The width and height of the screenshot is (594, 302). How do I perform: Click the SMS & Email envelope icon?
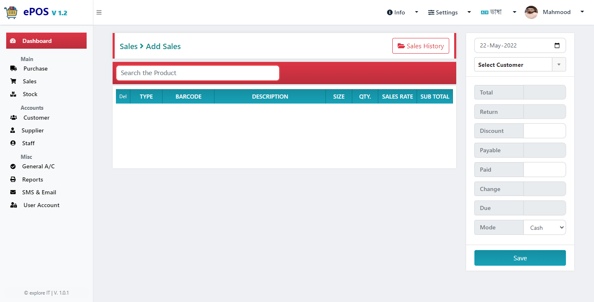[x=13, y=192]
